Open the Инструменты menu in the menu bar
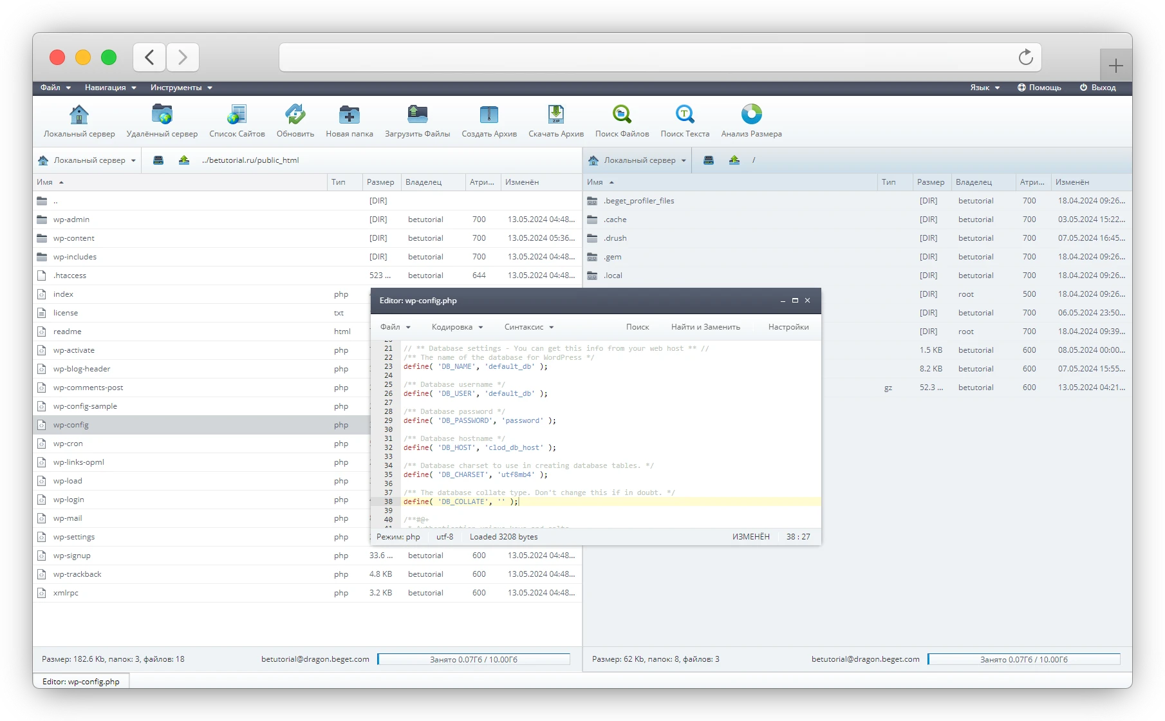The width and height of the screenshot is (1165, 721). click(x=181, y=88)
